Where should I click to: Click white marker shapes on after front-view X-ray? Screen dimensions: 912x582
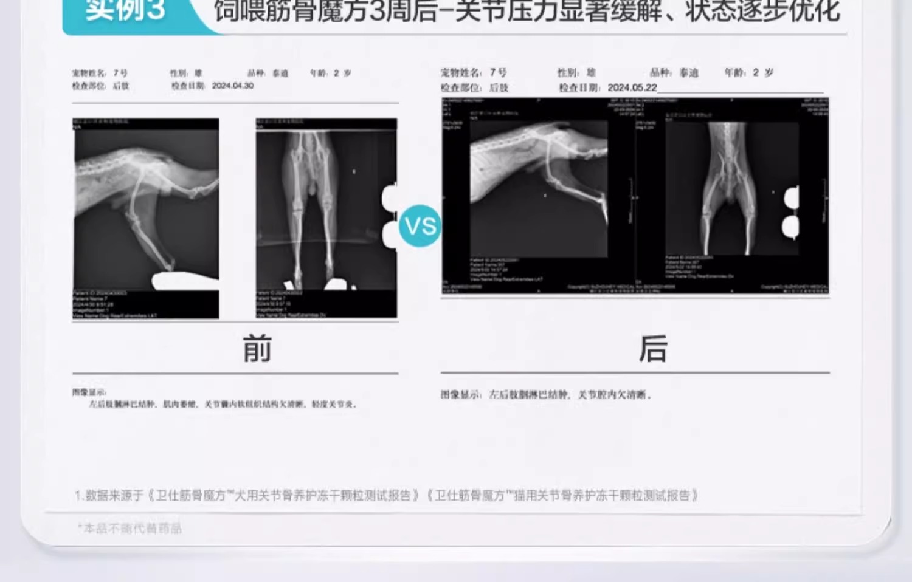(x=790, y=213)
